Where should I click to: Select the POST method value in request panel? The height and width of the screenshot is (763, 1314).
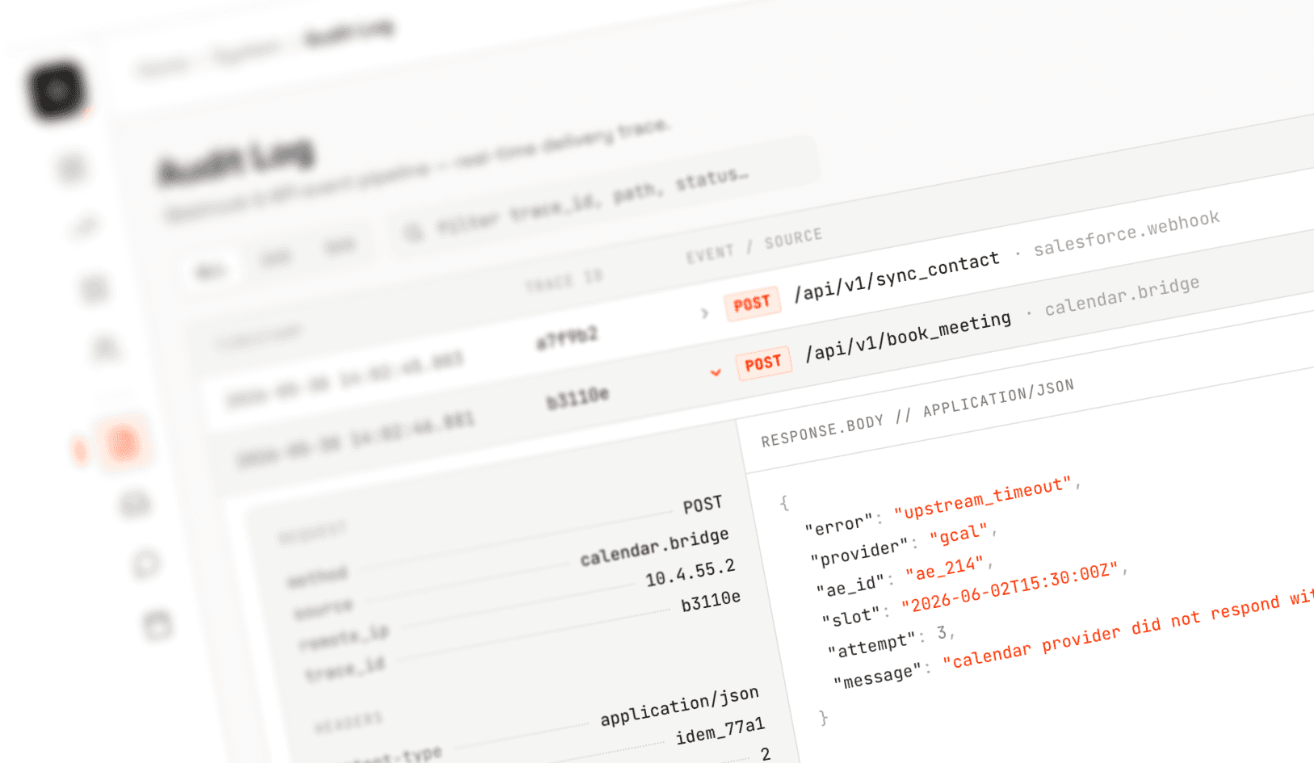[x=703, y=505]
